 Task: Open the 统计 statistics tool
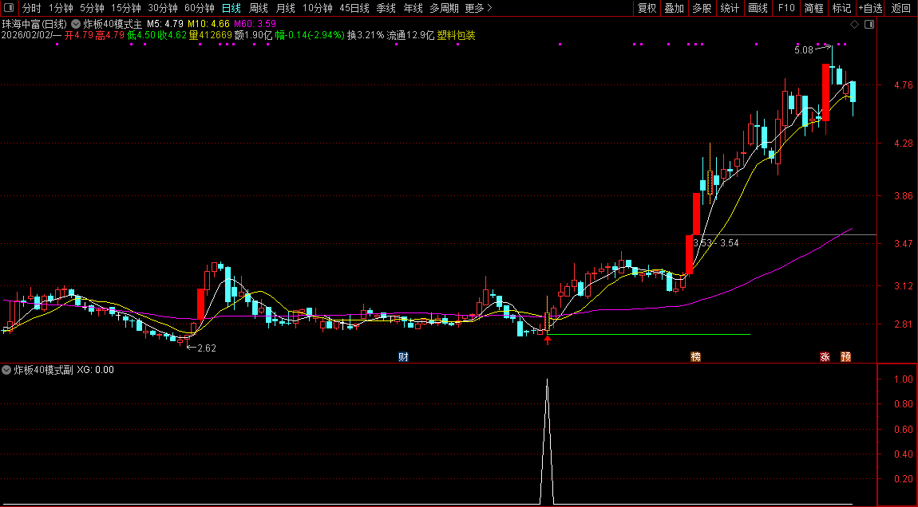pyautogui.click(x=730, y=8)
